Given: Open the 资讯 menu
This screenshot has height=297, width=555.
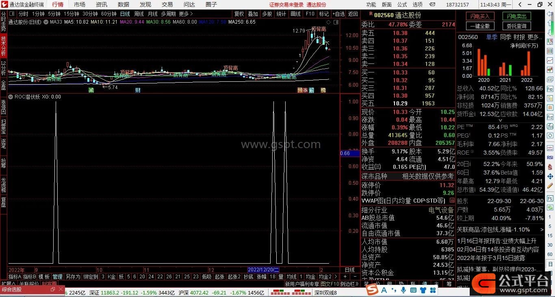Looking at the screenshot, I should click(102, 4).
